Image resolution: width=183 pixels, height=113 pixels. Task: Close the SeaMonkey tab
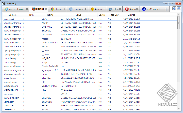pyautogui.click(x=159, y=9)
